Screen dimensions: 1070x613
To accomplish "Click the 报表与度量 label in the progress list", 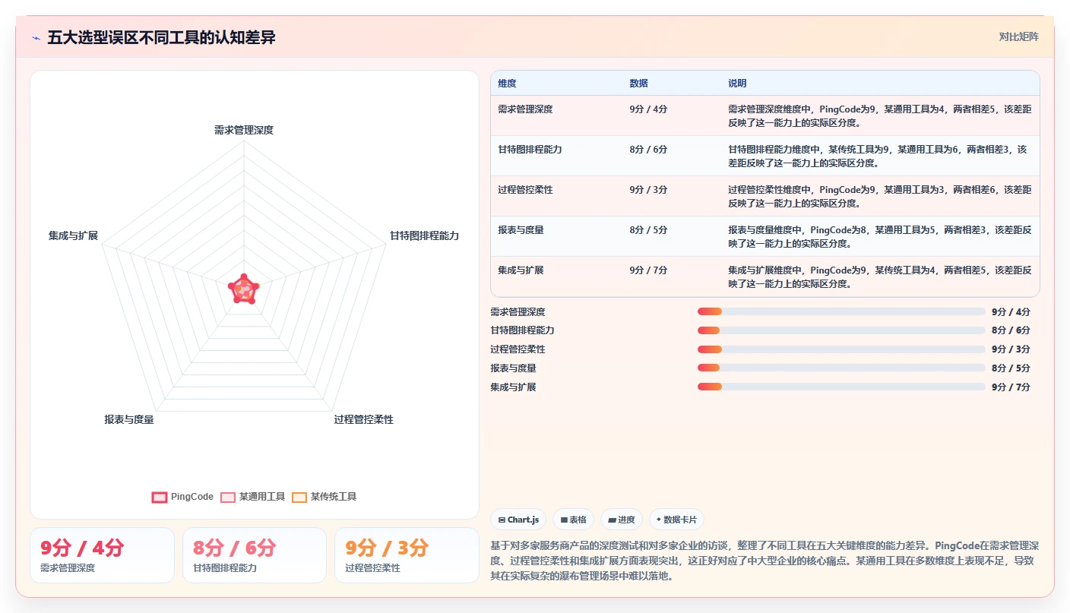I will tap(513, 368).
